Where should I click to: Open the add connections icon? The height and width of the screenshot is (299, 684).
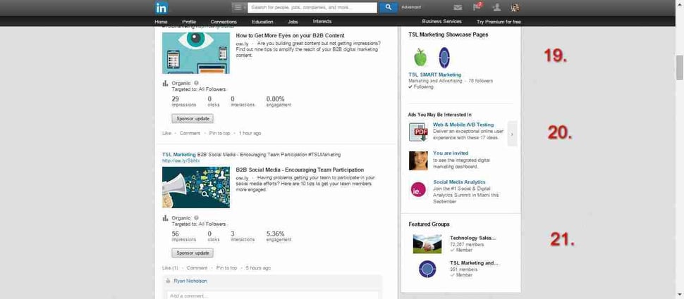(496, 8)
